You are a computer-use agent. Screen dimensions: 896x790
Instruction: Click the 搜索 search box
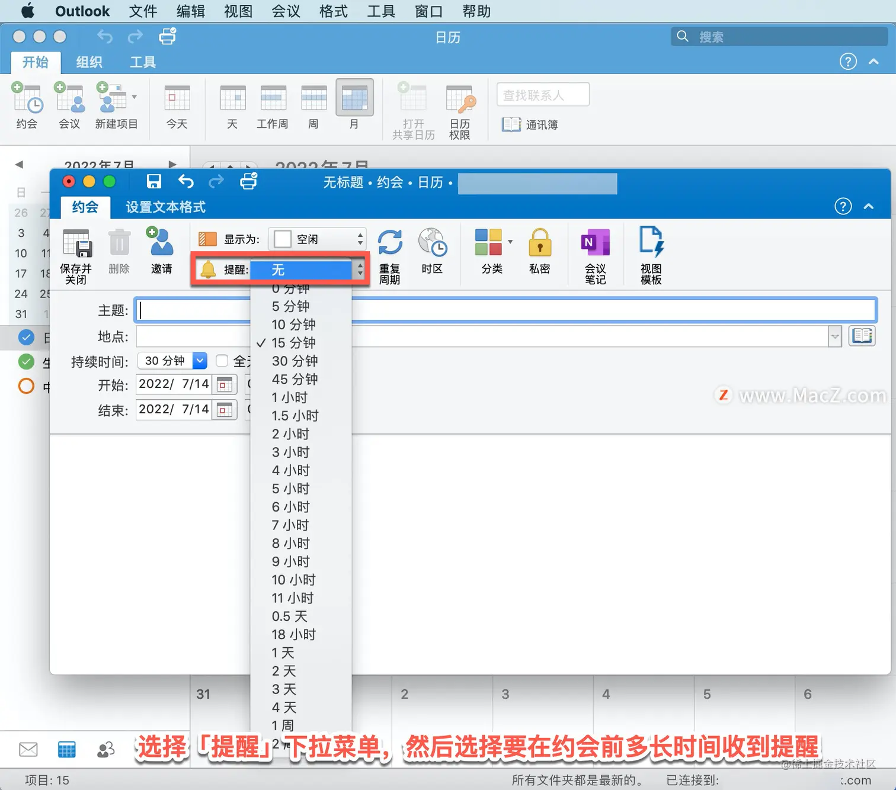779,37
